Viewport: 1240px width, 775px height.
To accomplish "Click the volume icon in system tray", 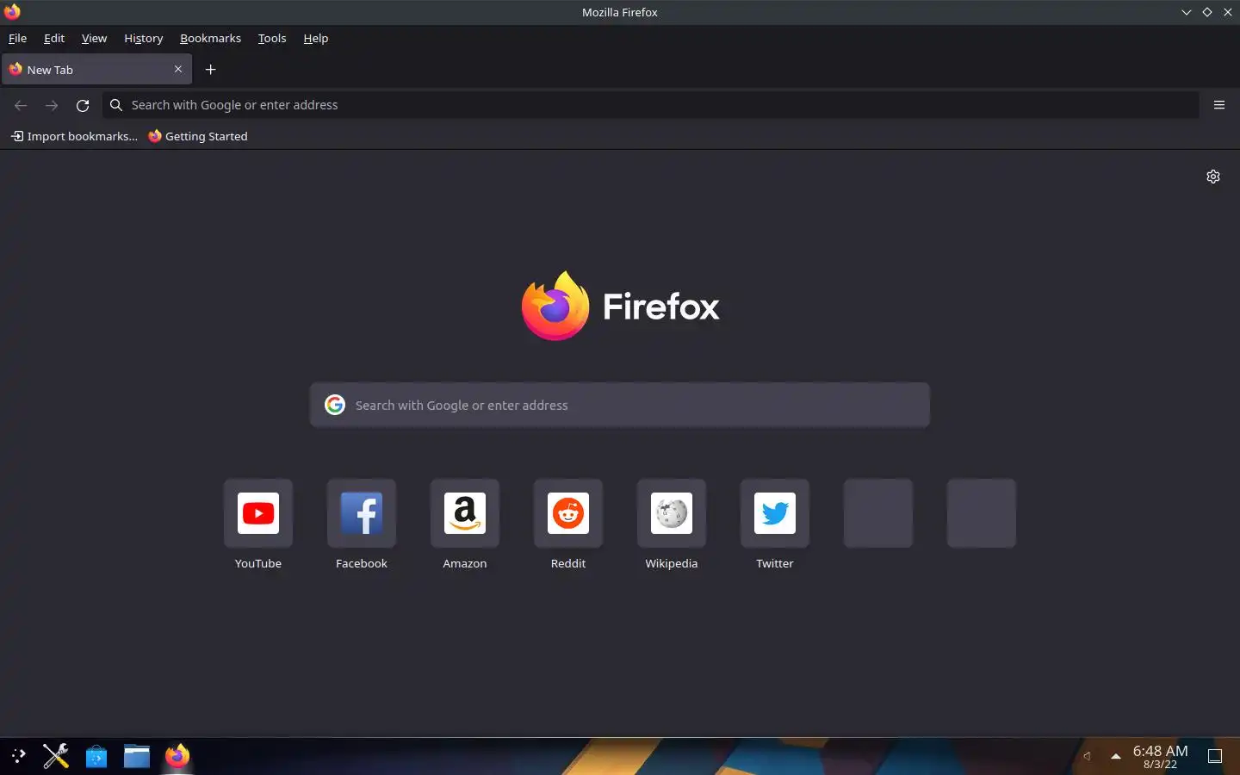I will point(1088,756).
